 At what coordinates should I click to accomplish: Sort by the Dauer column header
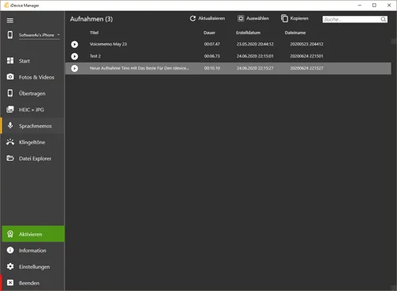point(210,33)
